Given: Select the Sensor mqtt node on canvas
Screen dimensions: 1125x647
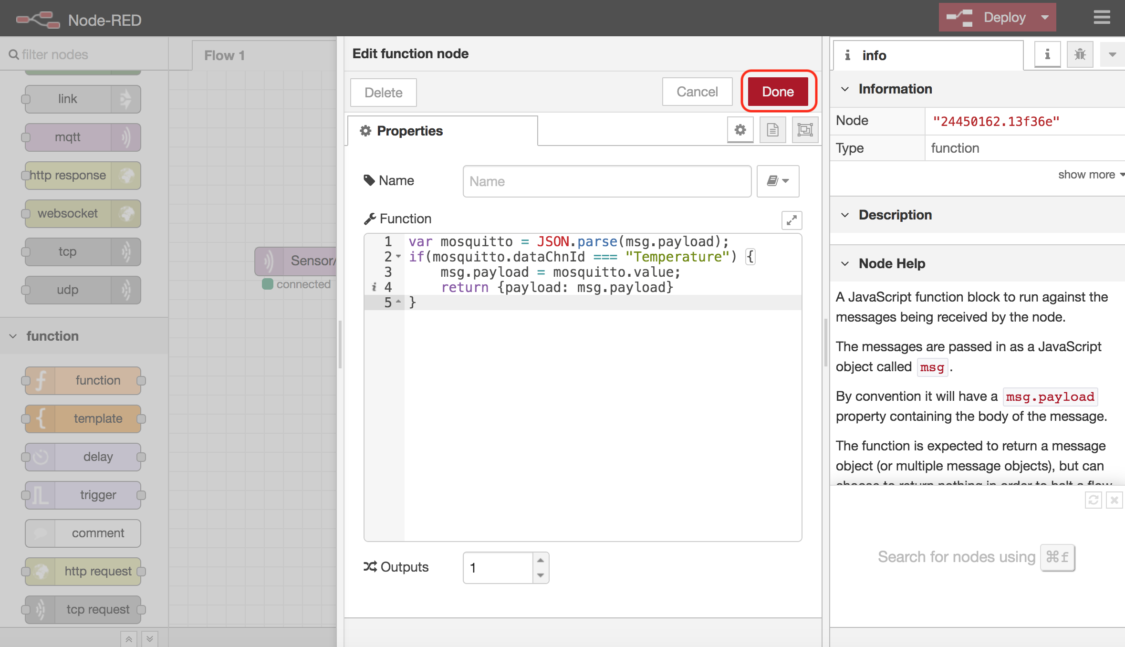Looking at the screenshot, I should (296, 261).
